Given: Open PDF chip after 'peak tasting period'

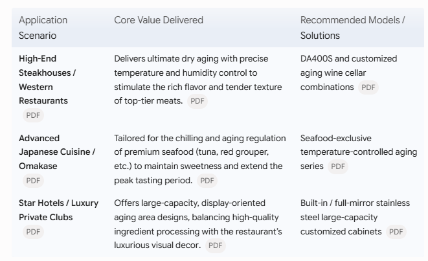Looking at the screenshot, I should pos(207,181).
